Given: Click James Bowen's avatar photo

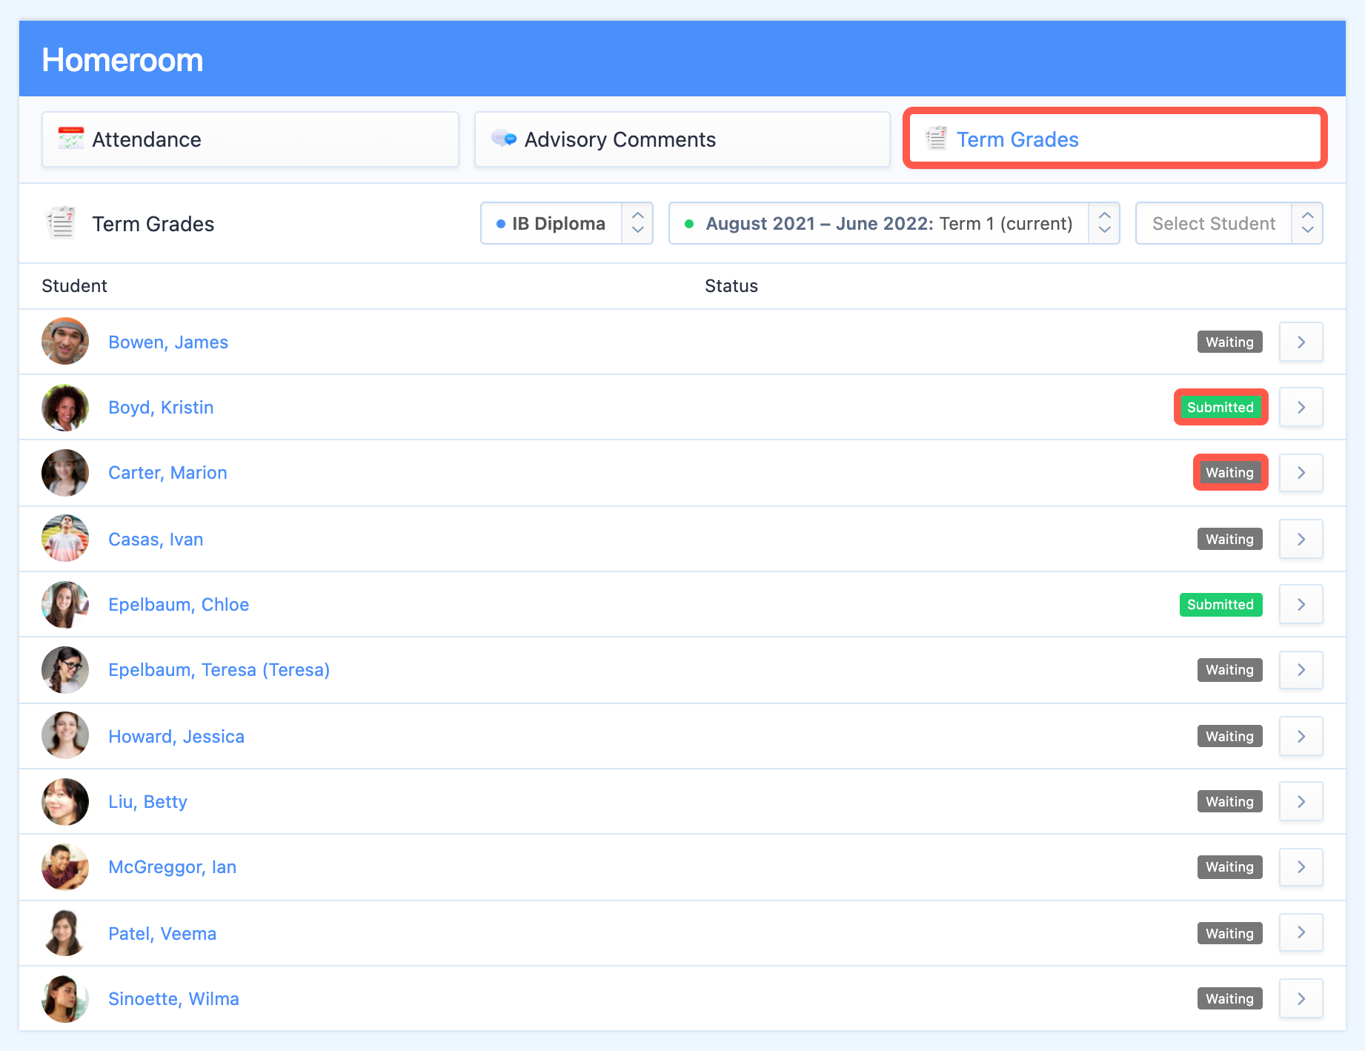Looking at the screenshot, I should (65, 341).
